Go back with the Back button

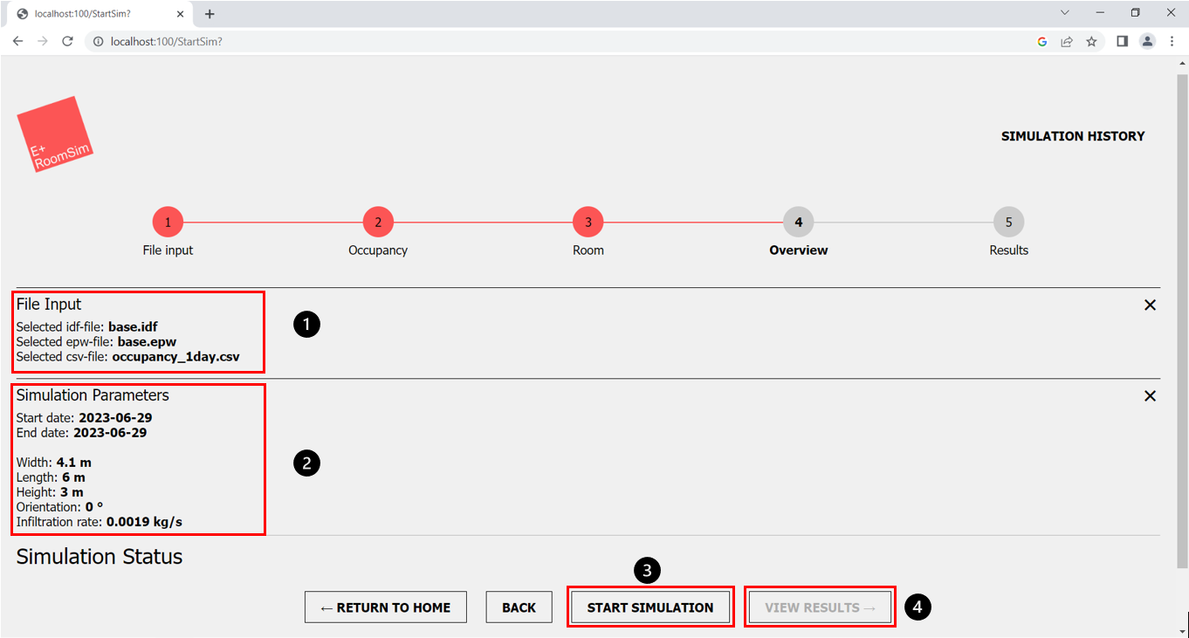[519, 607]
